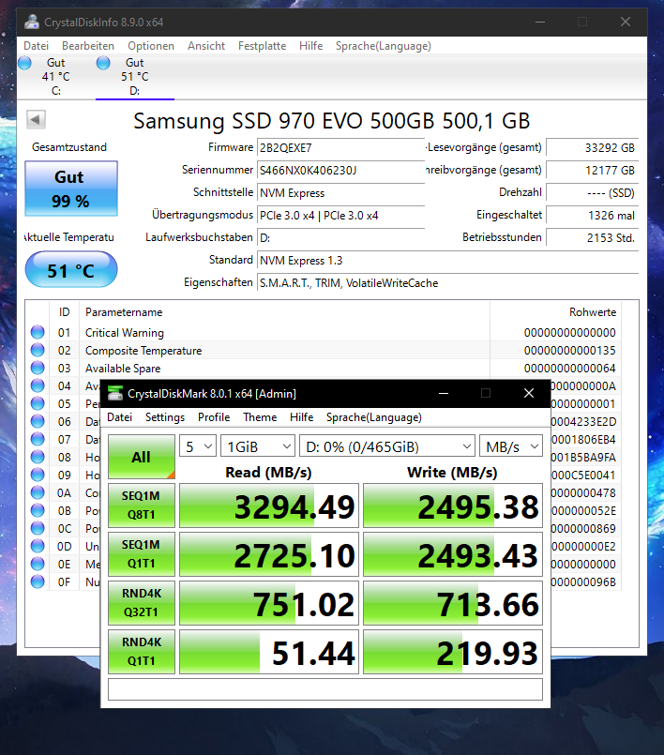Click the Betriebsstunden value 2153 Std.
Image resolution: width=664 pixels, height=755 pixels.
coord(593,237)
